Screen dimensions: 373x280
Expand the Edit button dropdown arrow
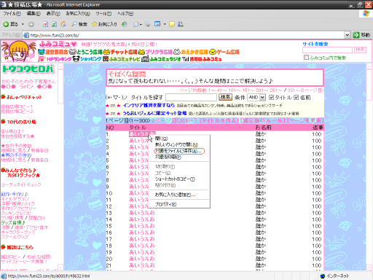[x=165, y=24]
